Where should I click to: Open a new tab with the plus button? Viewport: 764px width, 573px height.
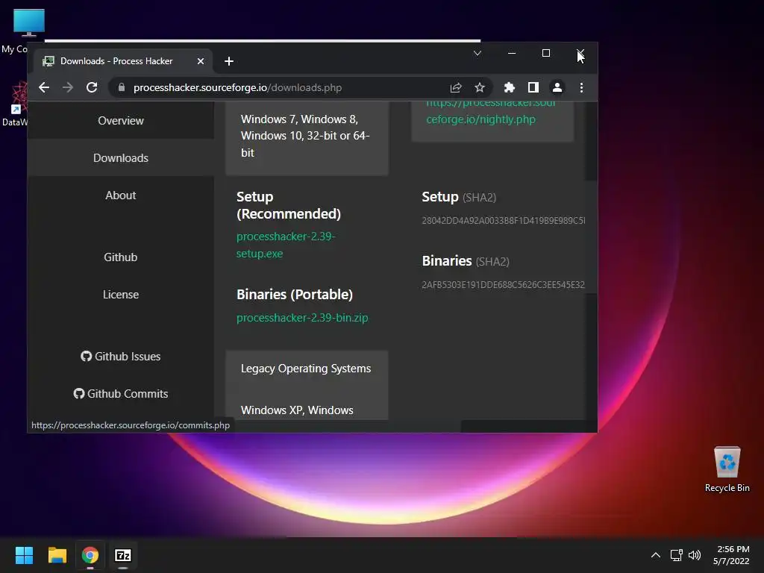229,61
